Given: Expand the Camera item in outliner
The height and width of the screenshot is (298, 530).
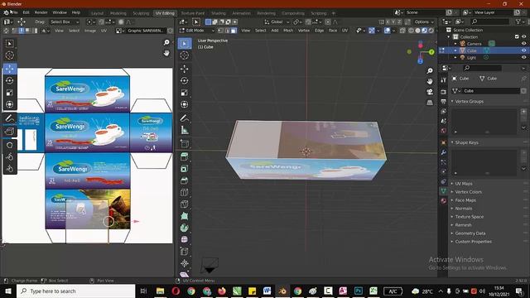Looking at the screenshot, I should [455, 44].
